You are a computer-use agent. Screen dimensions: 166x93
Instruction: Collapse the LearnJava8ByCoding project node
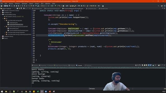(x=1, y=14)
